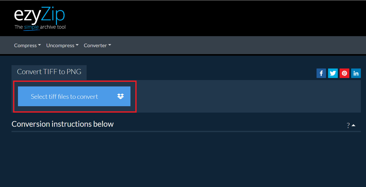Click the Dropbox icon in the select button

[120, 96]
